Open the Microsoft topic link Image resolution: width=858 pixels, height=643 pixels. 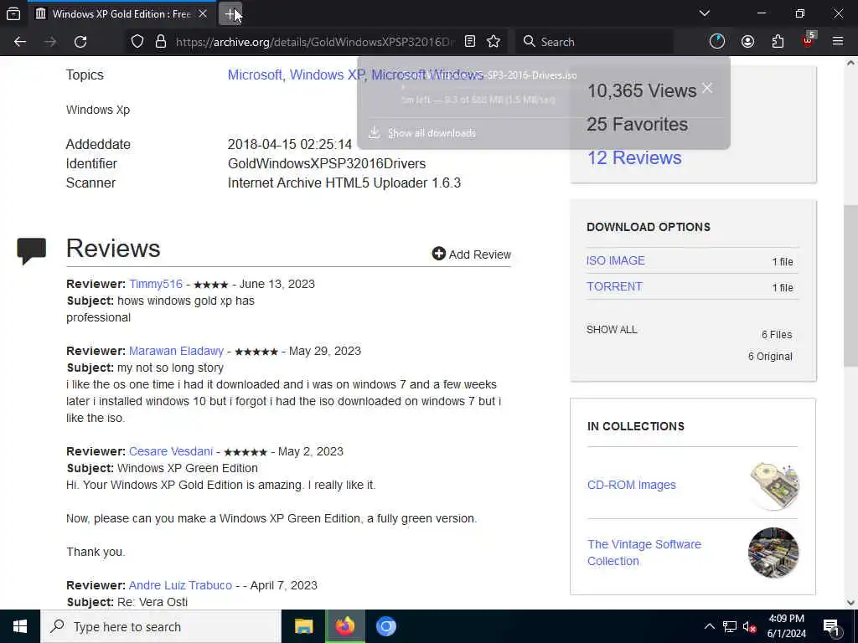coord(255,75)
